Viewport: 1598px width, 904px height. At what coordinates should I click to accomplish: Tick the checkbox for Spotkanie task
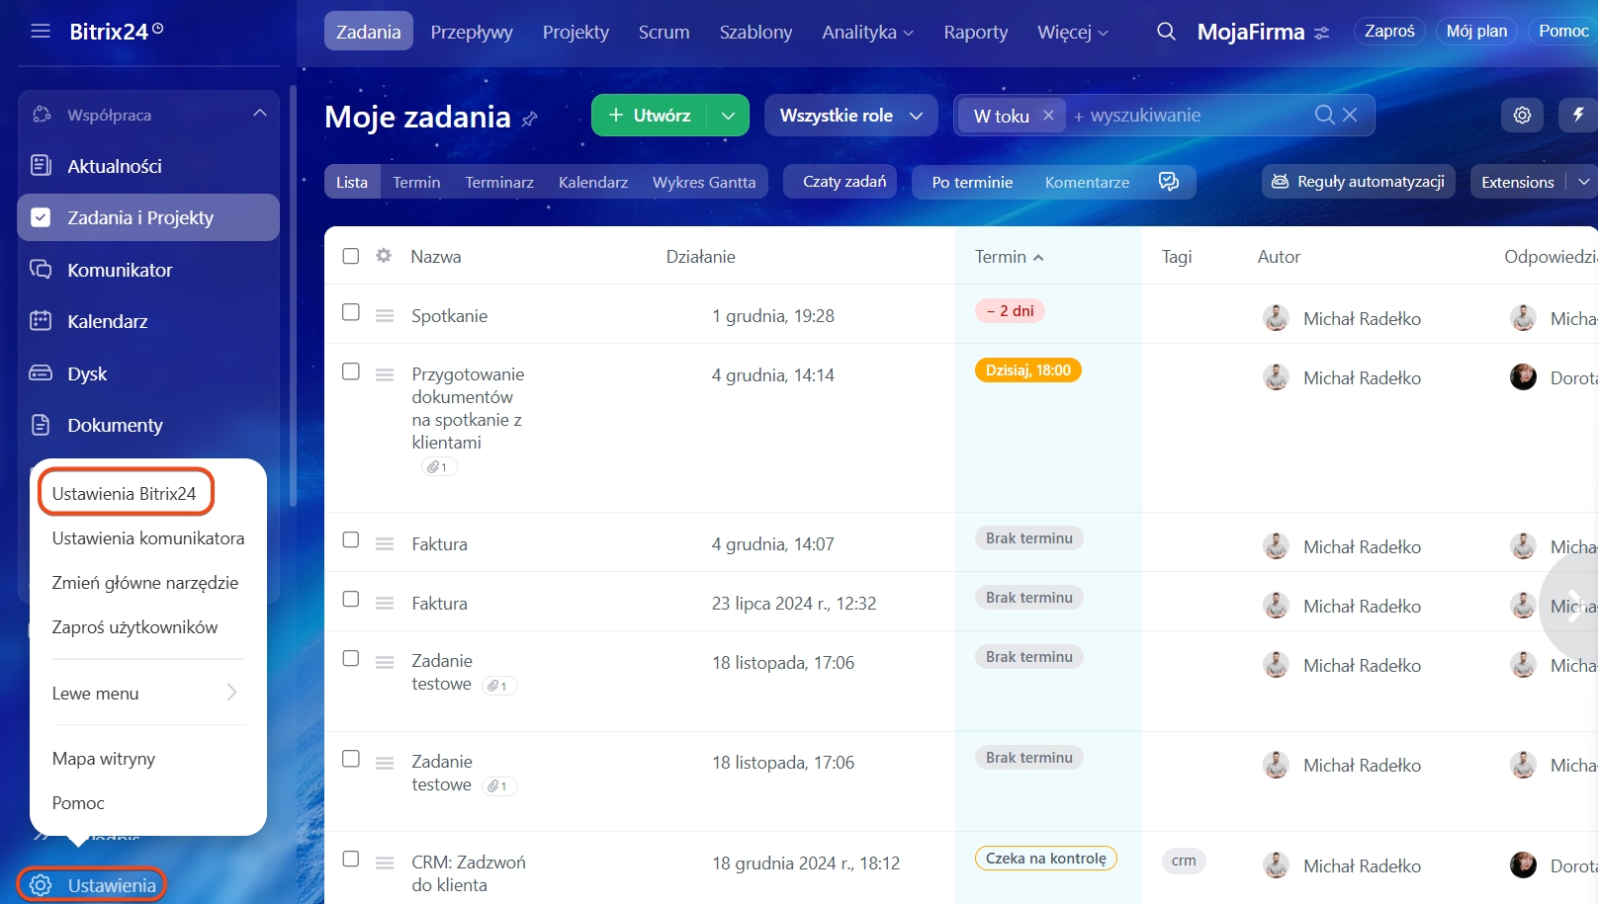tap(351, 313)
